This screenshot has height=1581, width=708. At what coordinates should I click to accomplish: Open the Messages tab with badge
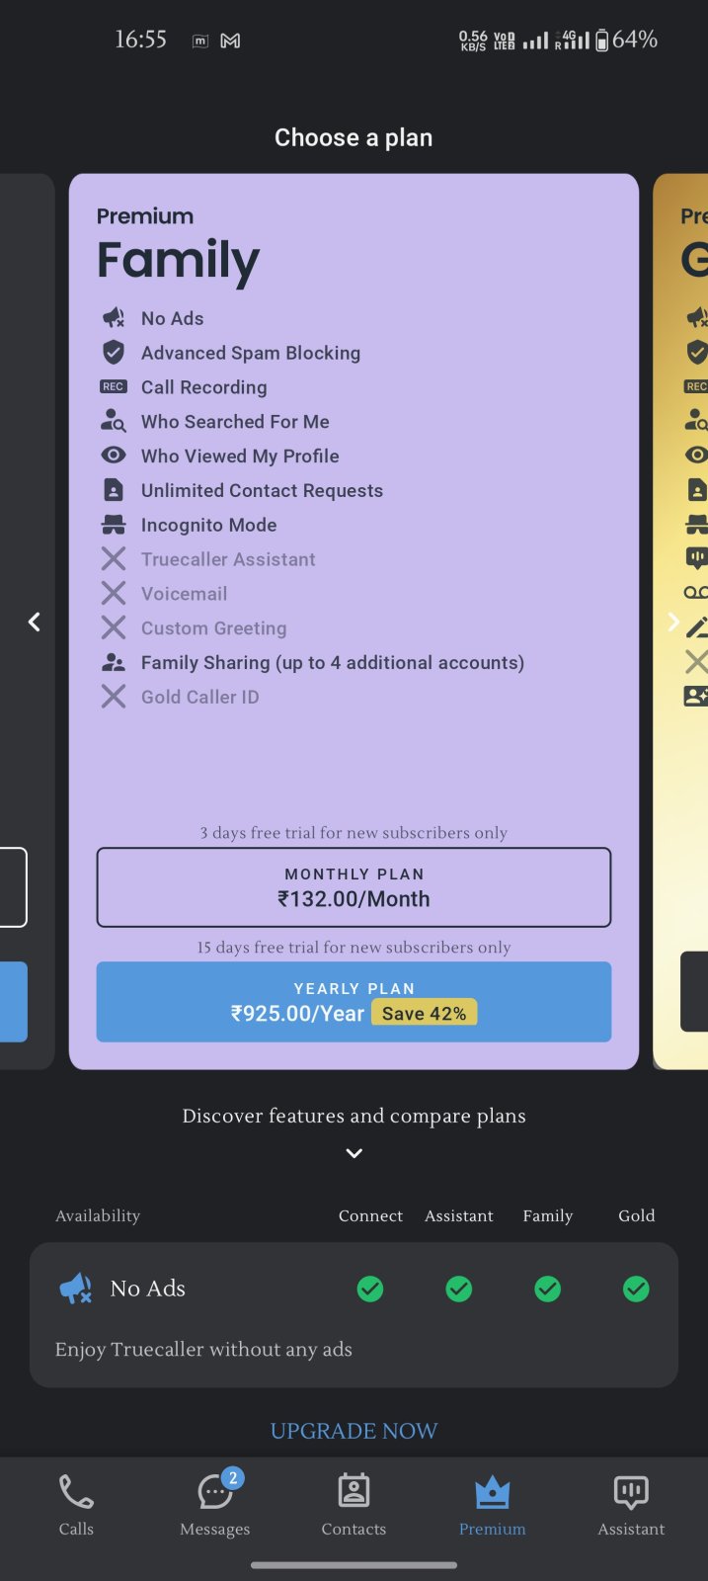coord(215,1505)
